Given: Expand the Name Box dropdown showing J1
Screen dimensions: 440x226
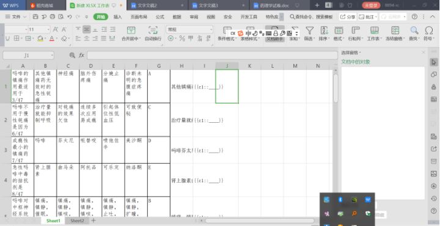Looking at the screenshot, I should [x=52, y=56].
